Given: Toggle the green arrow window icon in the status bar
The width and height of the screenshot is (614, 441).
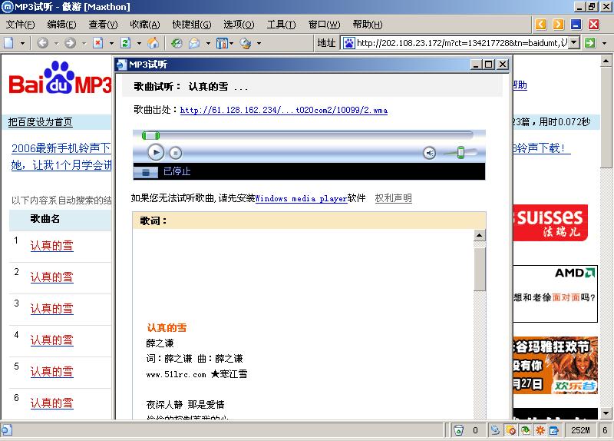Looking at the screenshot, I should (525, 430).
